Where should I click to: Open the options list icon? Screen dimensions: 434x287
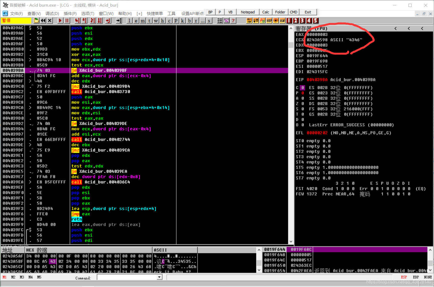[x=220, y=20]
